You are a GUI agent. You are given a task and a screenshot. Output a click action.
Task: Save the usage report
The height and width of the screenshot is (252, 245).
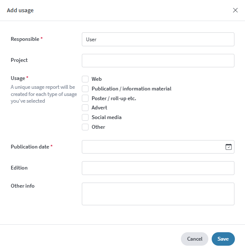click(223, 239)
